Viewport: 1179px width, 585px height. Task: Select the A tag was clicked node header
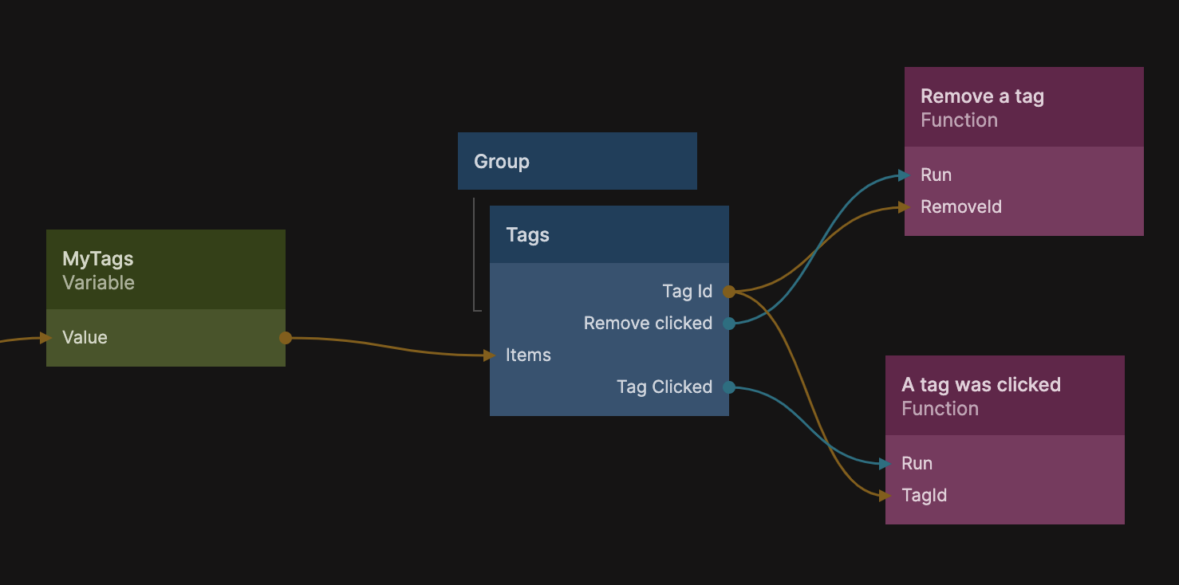(1004, 395)
